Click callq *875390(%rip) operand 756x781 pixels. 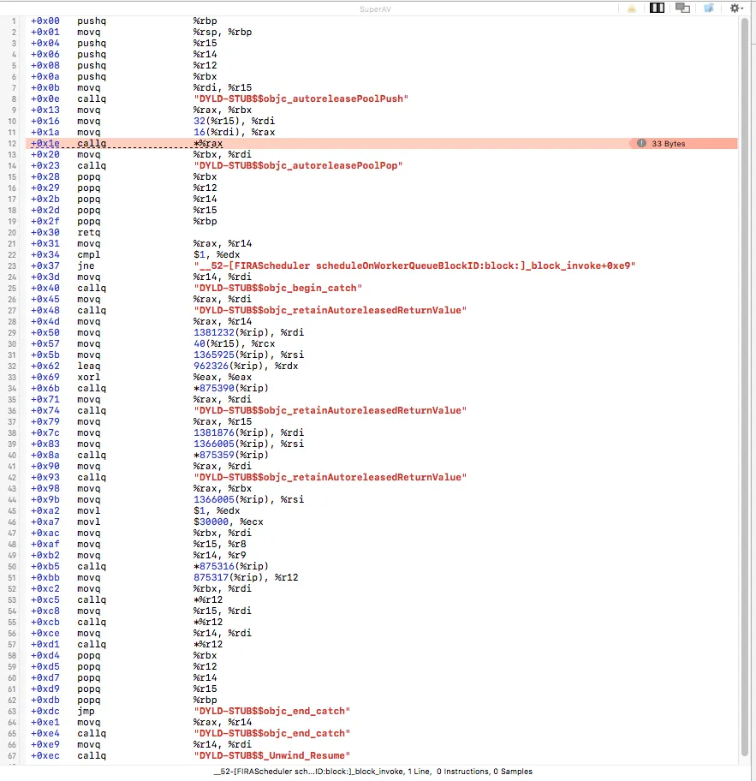(x=230, y=388)
